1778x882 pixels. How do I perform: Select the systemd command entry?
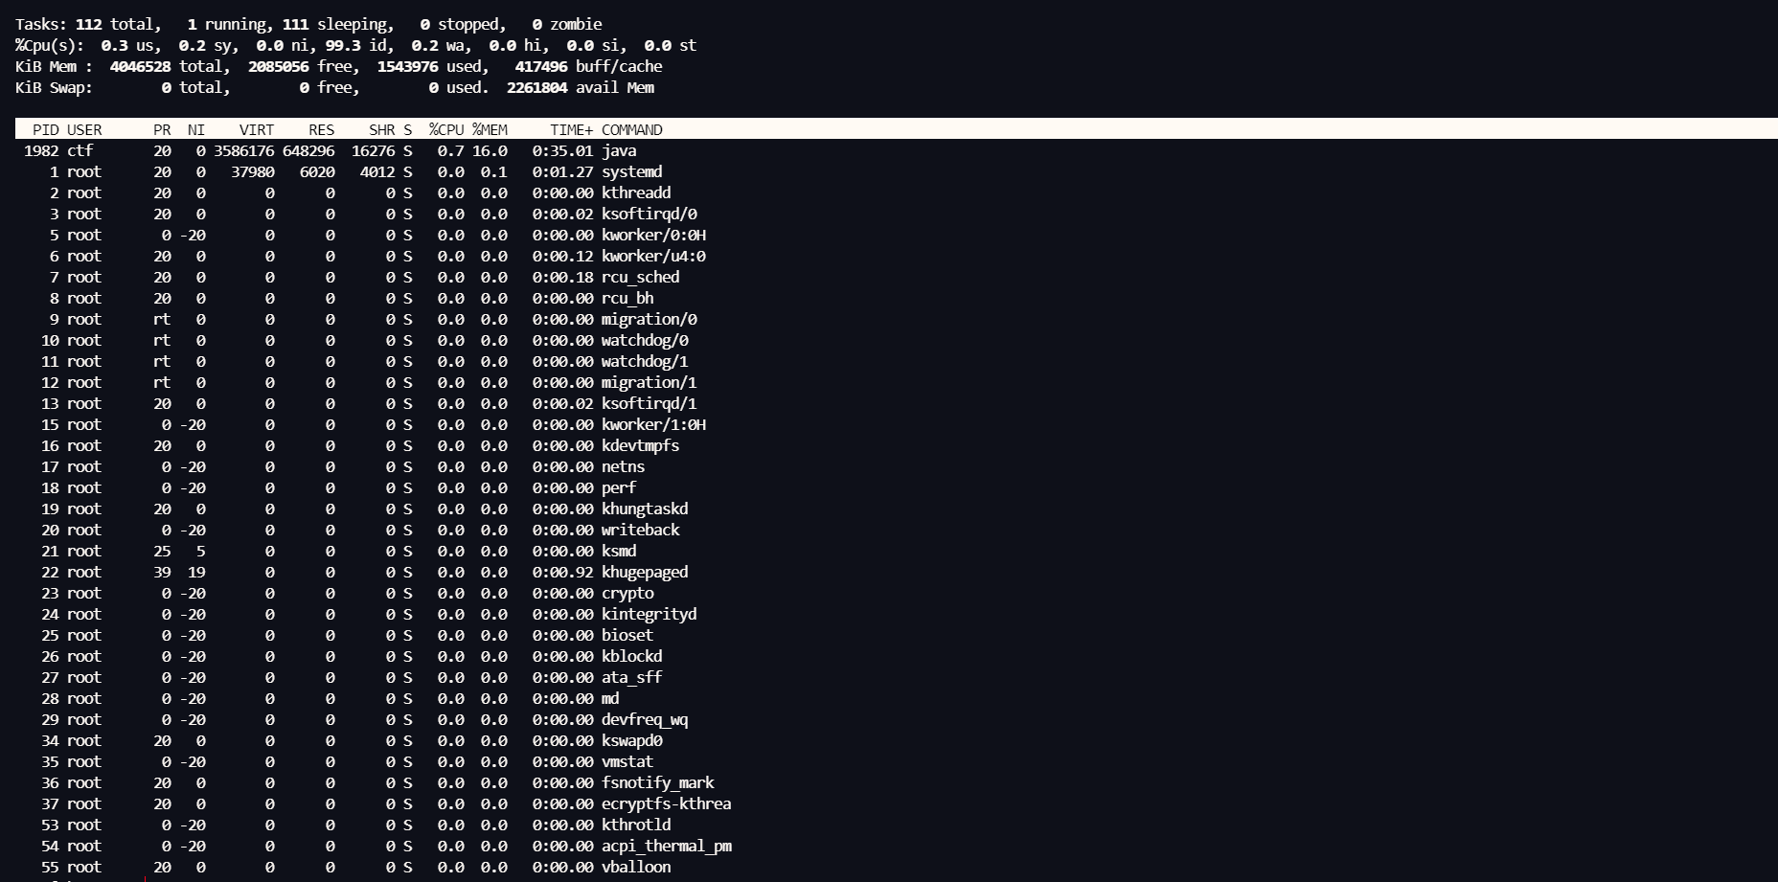631,171
